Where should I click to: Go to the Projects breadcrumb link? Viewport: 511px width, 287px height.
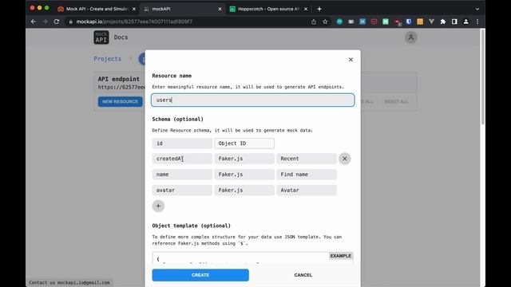pos(107,59)
